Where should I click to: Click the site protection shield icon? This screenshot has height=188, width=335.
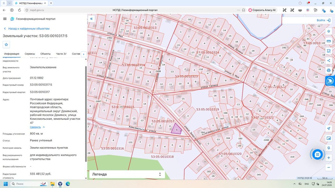tap(27, 10)
